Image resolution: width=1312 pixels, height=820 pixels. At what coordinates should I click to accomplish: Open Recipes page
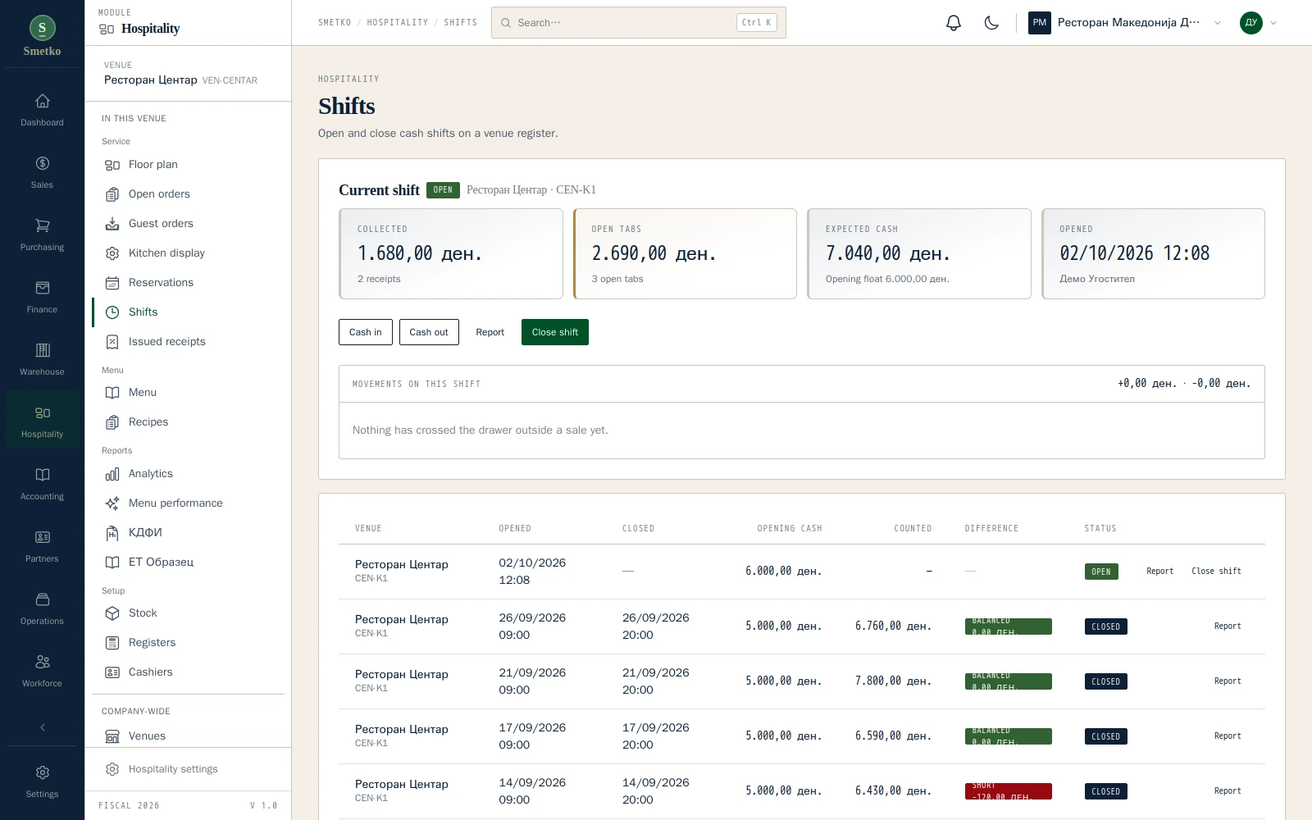[x=189, y=422]
